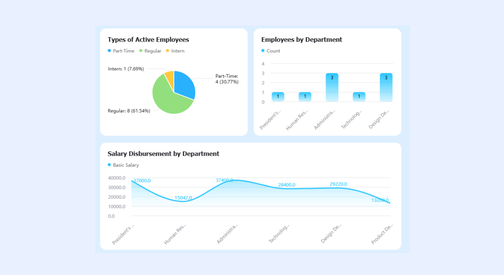Toggle the Basic Salary legend item

123,165
